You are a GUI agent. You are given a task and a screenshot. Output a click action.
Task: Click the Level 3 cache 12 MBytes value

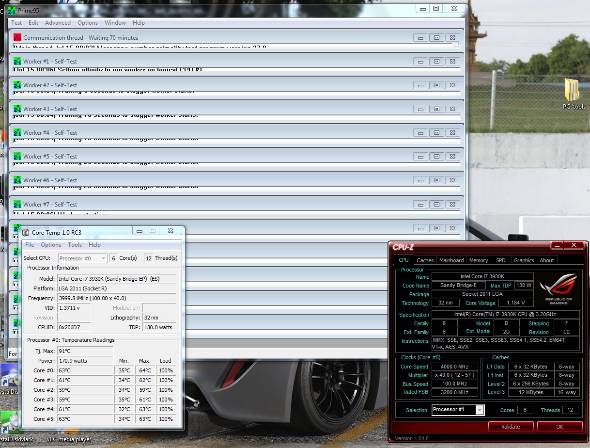coord(531,392)
